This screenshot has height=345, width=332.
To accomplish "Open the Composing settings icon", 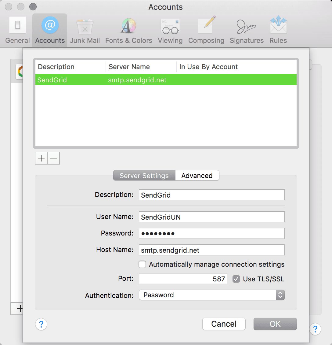I will [206, 29].
